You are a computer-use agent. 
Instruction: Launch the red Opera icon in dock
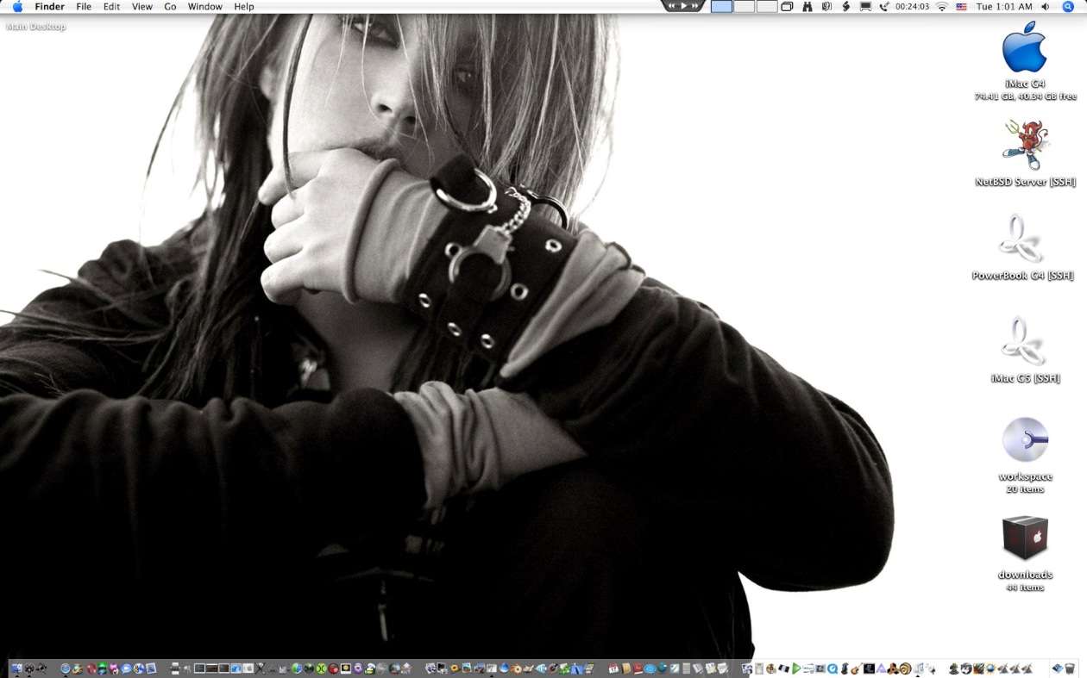[x=91, y=668]
